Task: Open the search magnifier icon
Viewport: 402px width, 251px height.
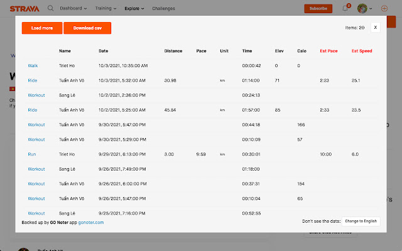Action: [x=50, y=8]
